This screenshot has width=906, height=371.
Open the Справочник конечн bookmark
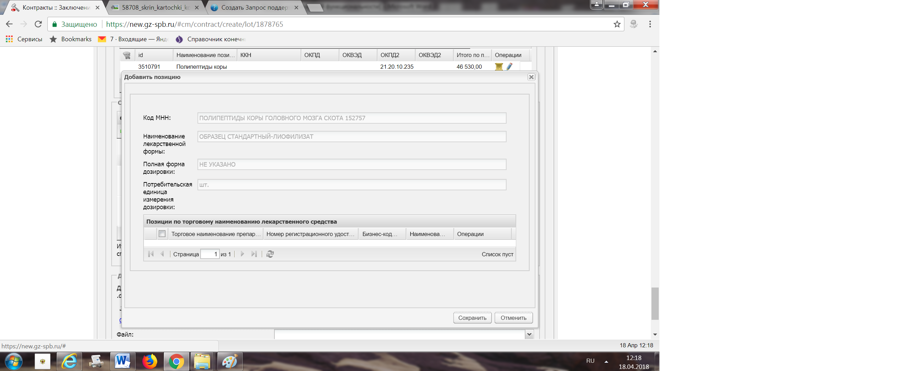pyautogui.click(x=210, y=39)
